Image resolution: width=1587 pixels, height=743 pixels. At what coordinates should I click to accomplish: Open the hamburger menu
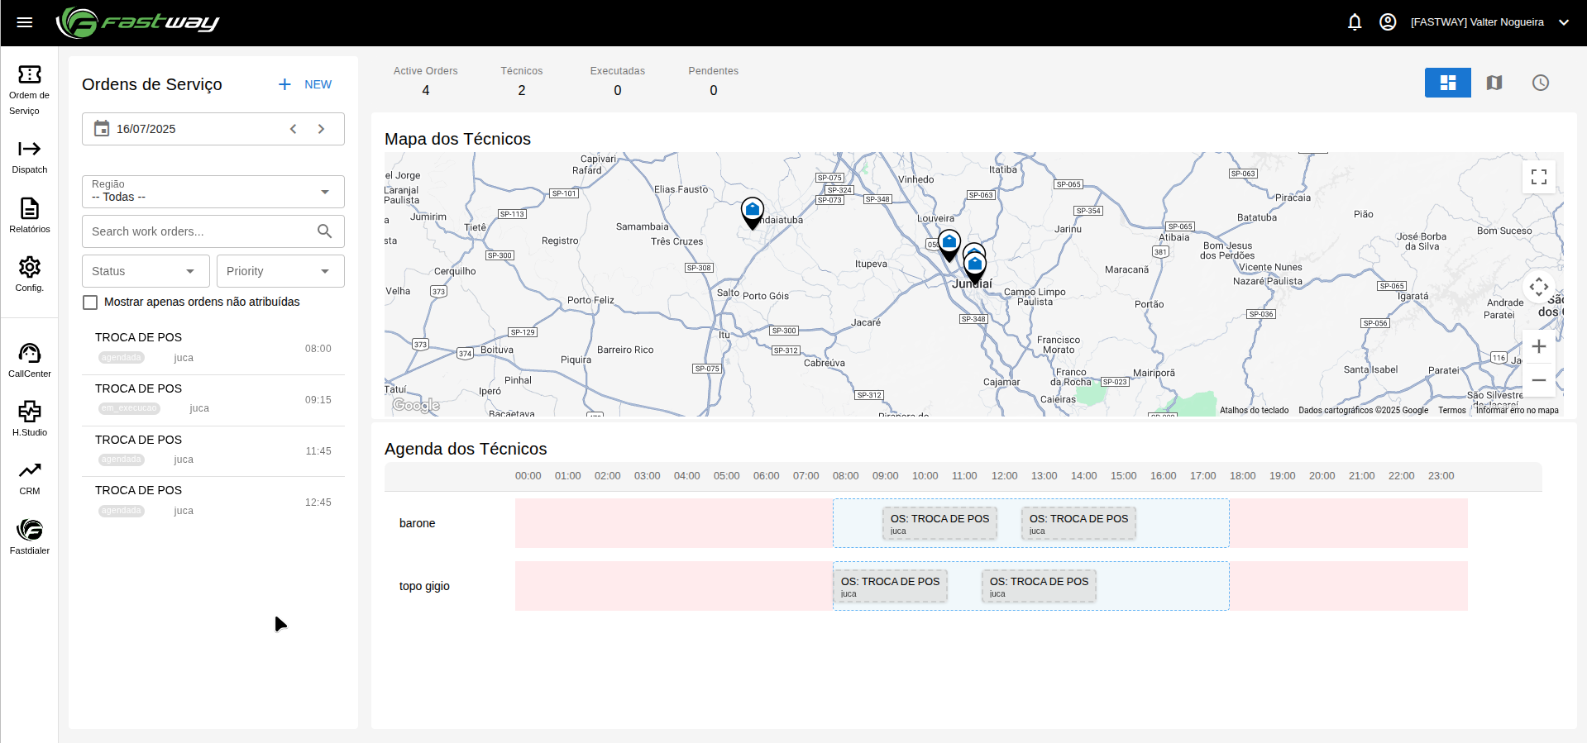(x=25, y=22)
